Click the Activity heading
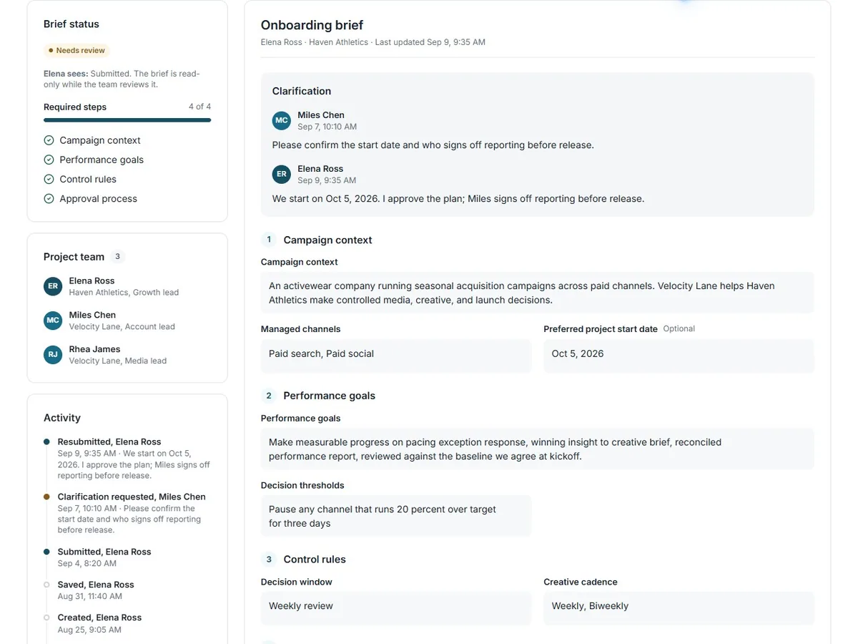The image size is (858, 644). [x=62, y=418]
